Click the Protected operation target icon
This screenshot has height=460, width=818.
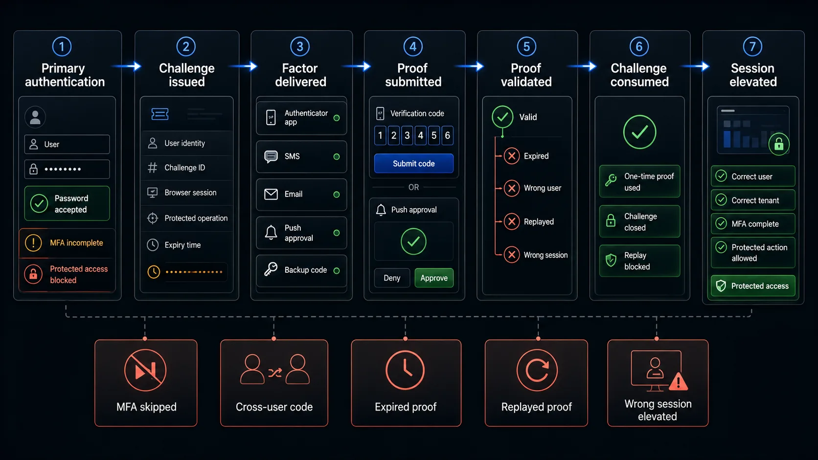coord(153,218)
